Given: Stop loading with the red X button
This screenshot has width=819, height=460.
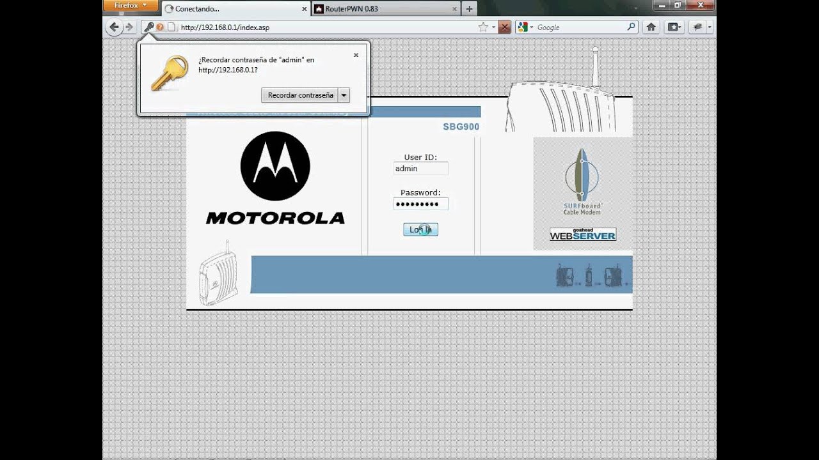Looking at the screenshot, I should pos(505,27).
